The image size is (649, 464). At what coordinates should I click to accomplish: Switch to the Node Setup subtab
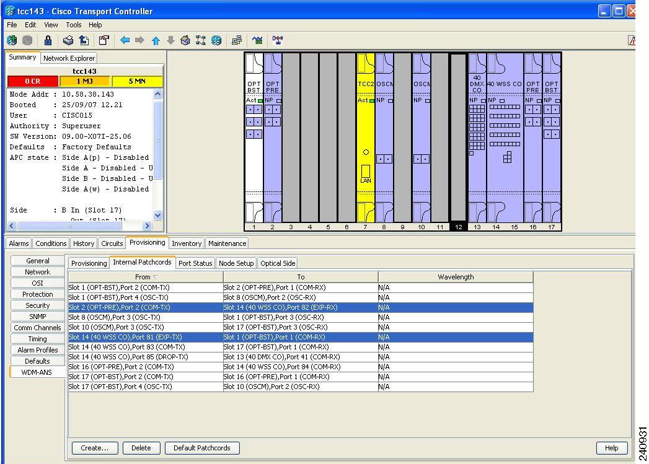pyautogui.click(x=236, y=263)
